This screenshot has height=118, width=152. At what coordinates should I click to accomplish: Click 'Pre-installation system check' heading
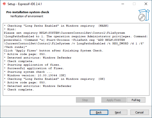(28, 12)
